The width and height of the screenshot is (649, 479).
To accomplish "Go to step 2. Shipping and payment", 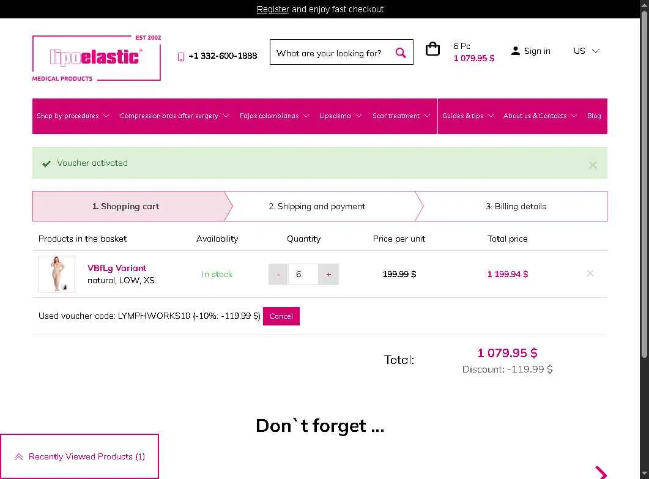I will coord(317,206).
